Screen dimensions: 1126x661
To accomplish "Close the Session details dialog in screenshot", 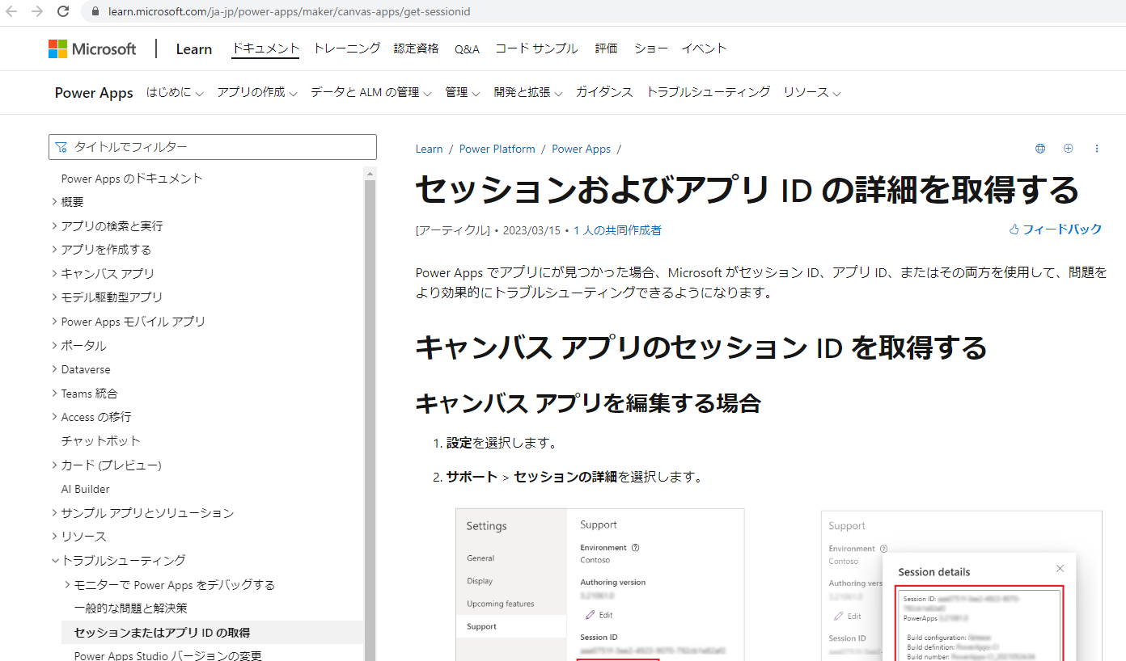I will (1060, 569).
